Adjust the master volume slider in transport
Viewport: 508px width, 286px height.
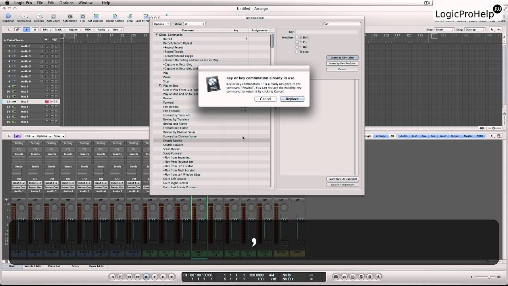tap(489, 277)
